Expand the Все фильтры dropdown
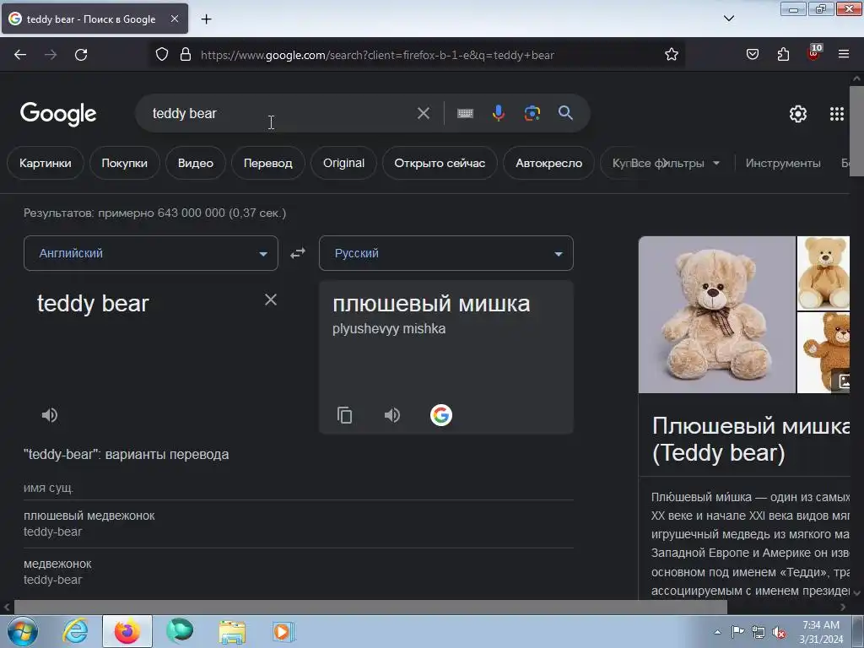864x648 pixels. click(676, 163)
